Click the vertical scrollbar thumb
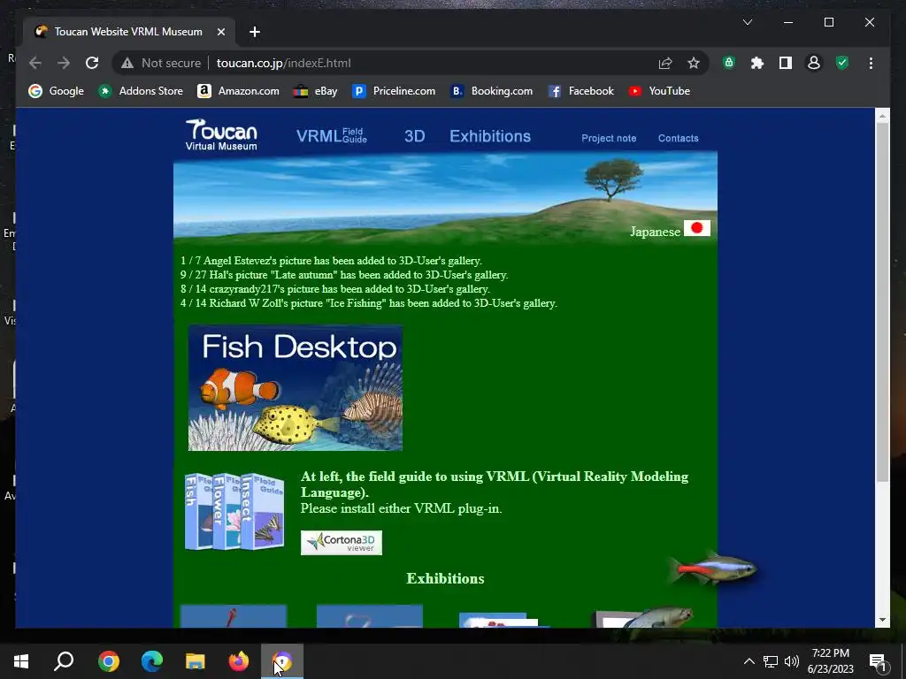The width and height of the screenshot is (906, 679). 882,302
